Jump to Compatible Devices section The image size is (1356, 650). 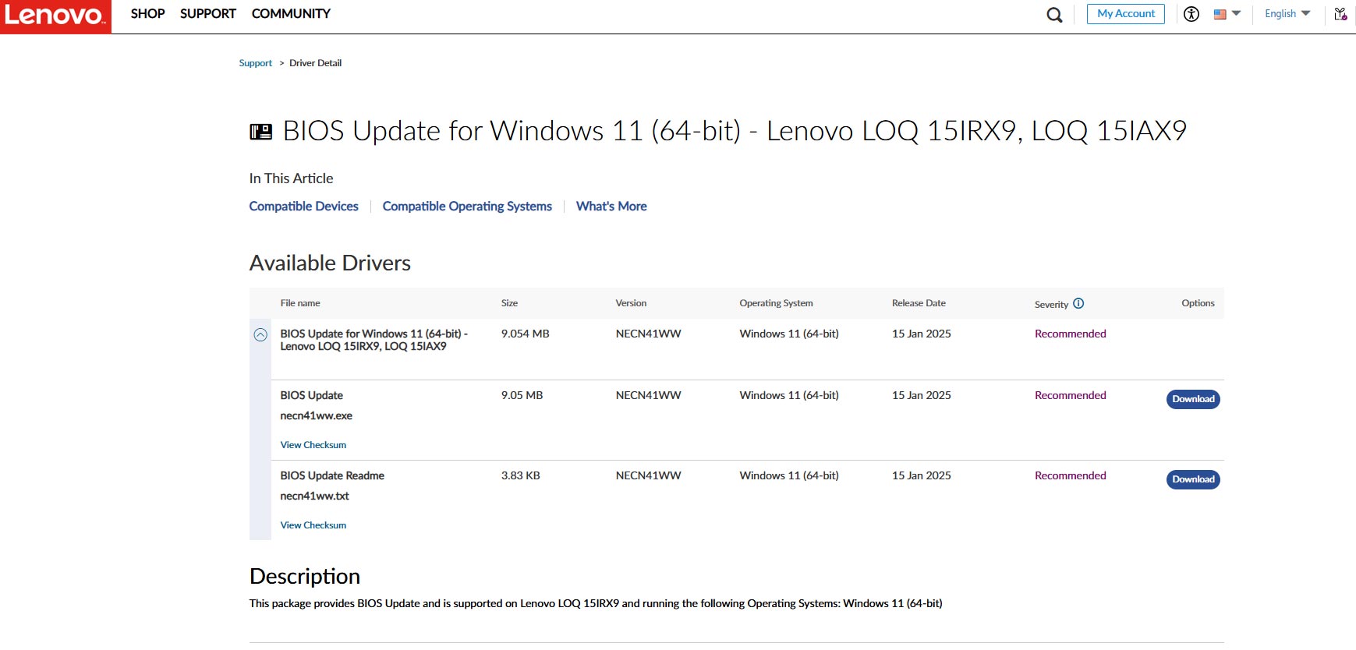point(303,207)
